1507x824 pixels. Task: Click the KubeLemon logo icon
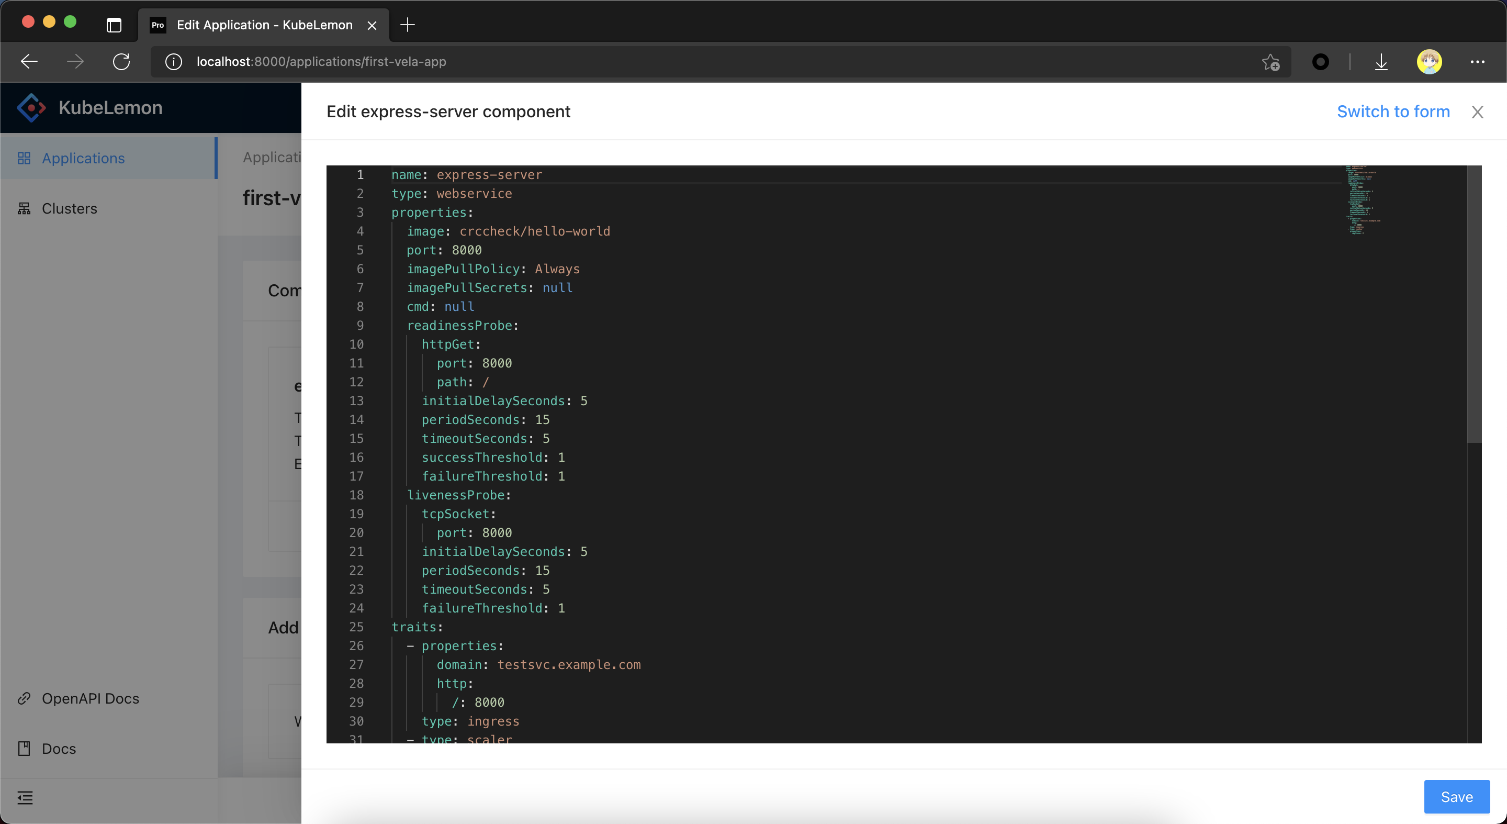pos(31,108)
